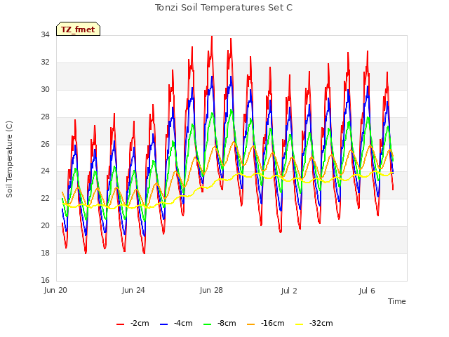The height and width of the screenshot is (337, 449).
Task: Click the orange -16cm legend swatch
Action: pos(250,324)
